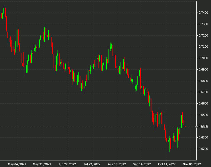This screenshot has width=211, height=167.
Task: Click the May 31, 2022 date label
Action: (42, 164)
